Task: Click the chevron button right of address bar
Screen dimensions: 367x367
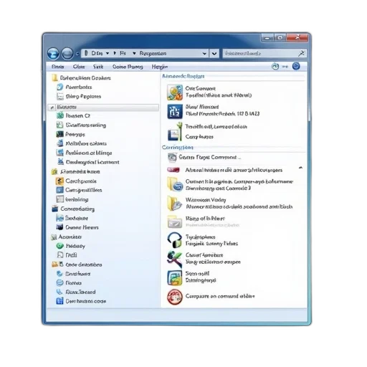Action: tap(214, 54)
